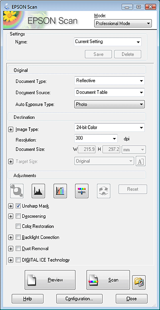The width and height of the screenshot is (160, 310).
Task: Open the Document Type dropdown
Action: (x=109, y=81)
